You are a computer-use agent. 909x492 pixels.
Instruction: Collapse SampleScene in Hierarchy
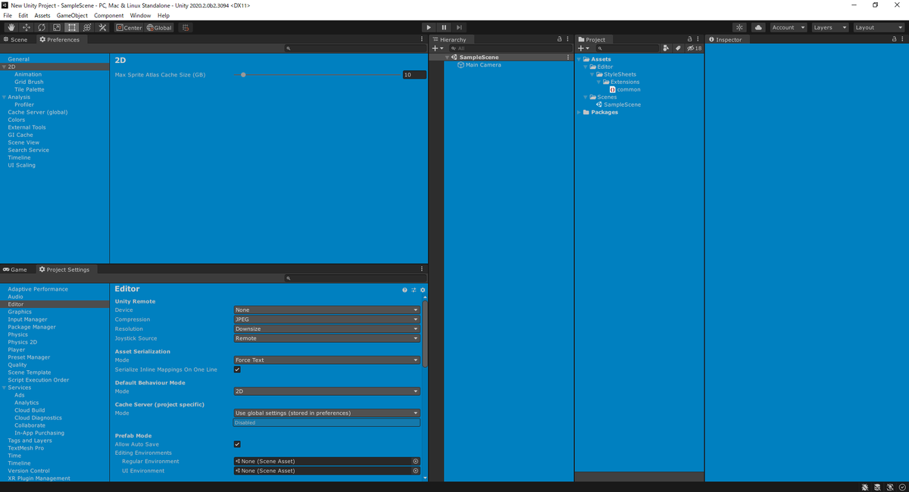coord(447,58)
